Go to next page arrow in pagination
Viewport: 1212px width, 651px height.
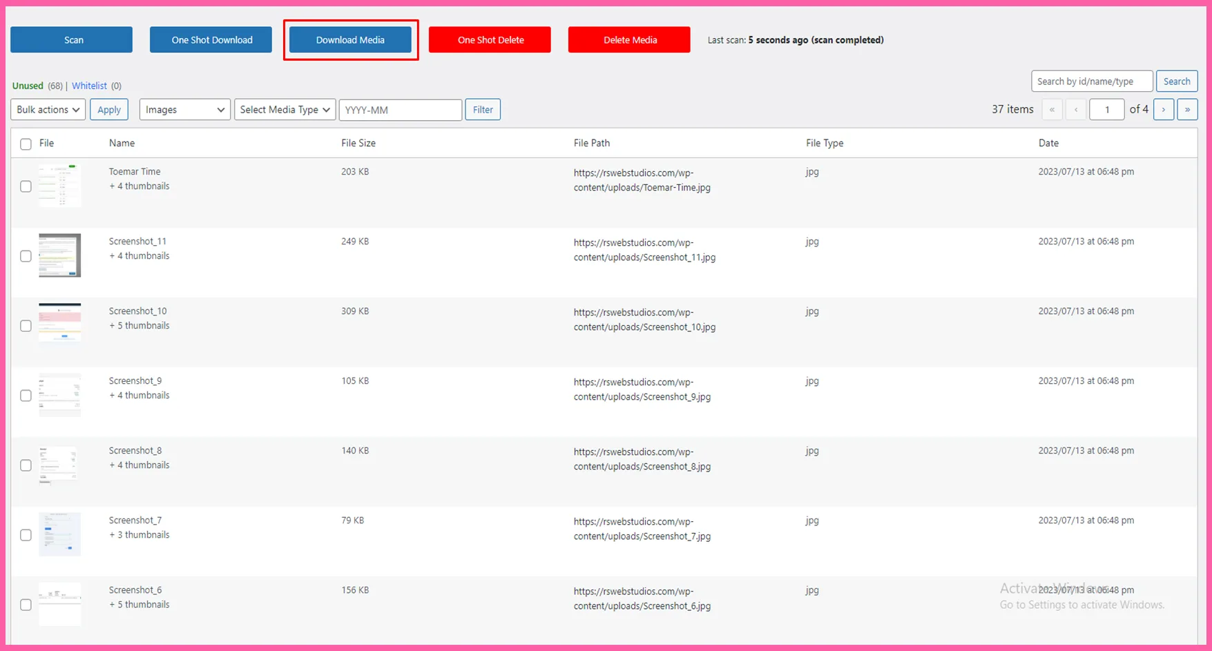coord(1163,110)
